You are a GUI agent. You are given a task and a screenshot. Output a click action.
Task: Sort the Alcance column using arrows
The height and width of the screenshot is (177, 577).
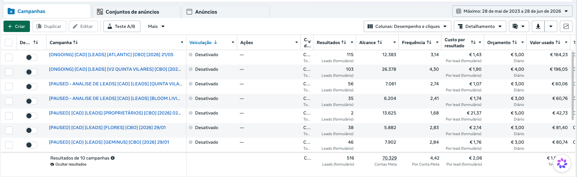(380, 43)
